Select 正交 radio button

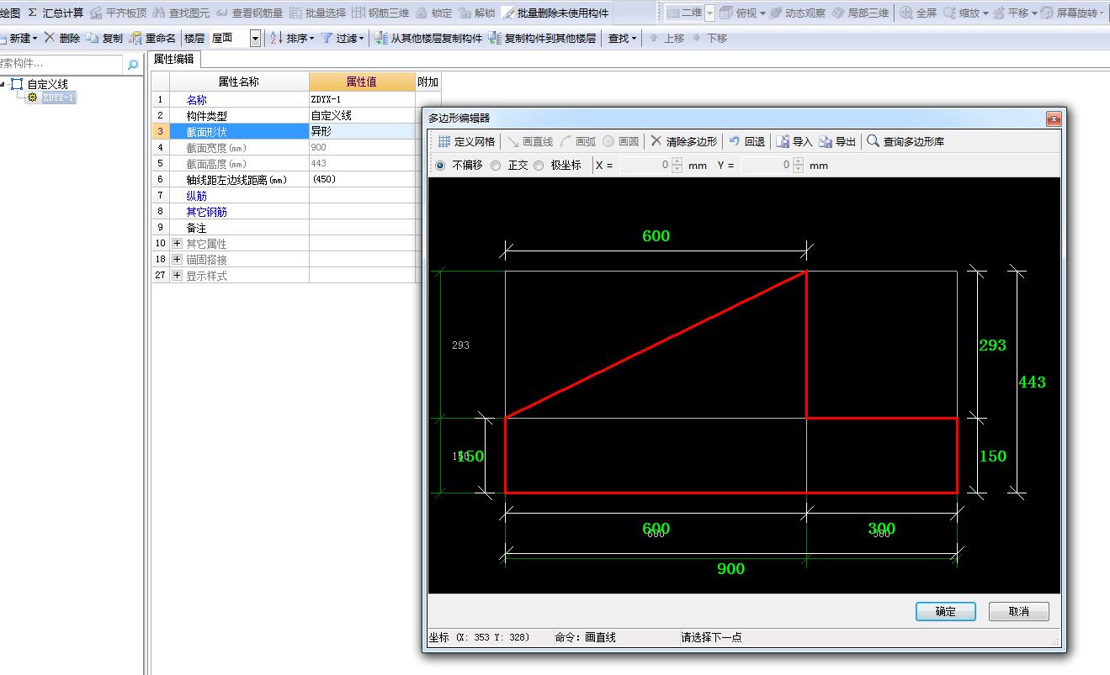tap(496, 166)
